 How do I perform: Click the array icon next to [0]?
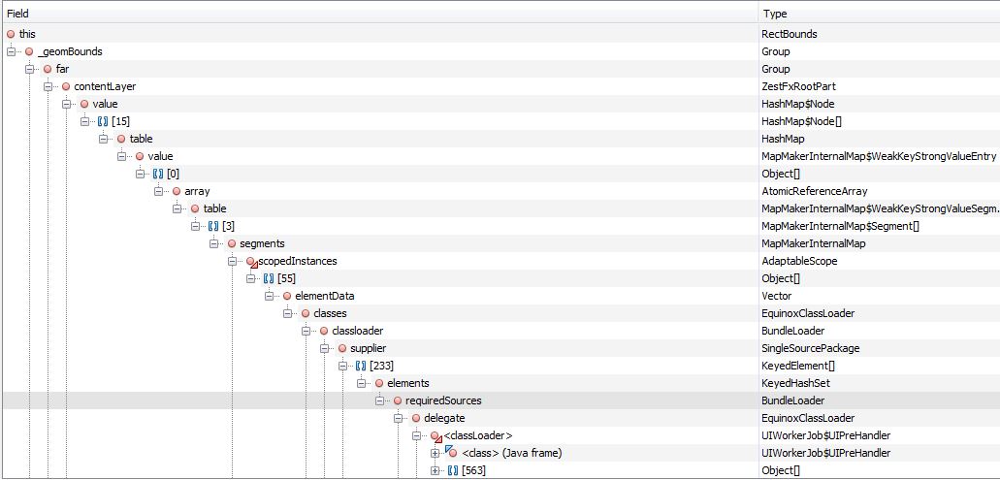(x=158, y=174)
